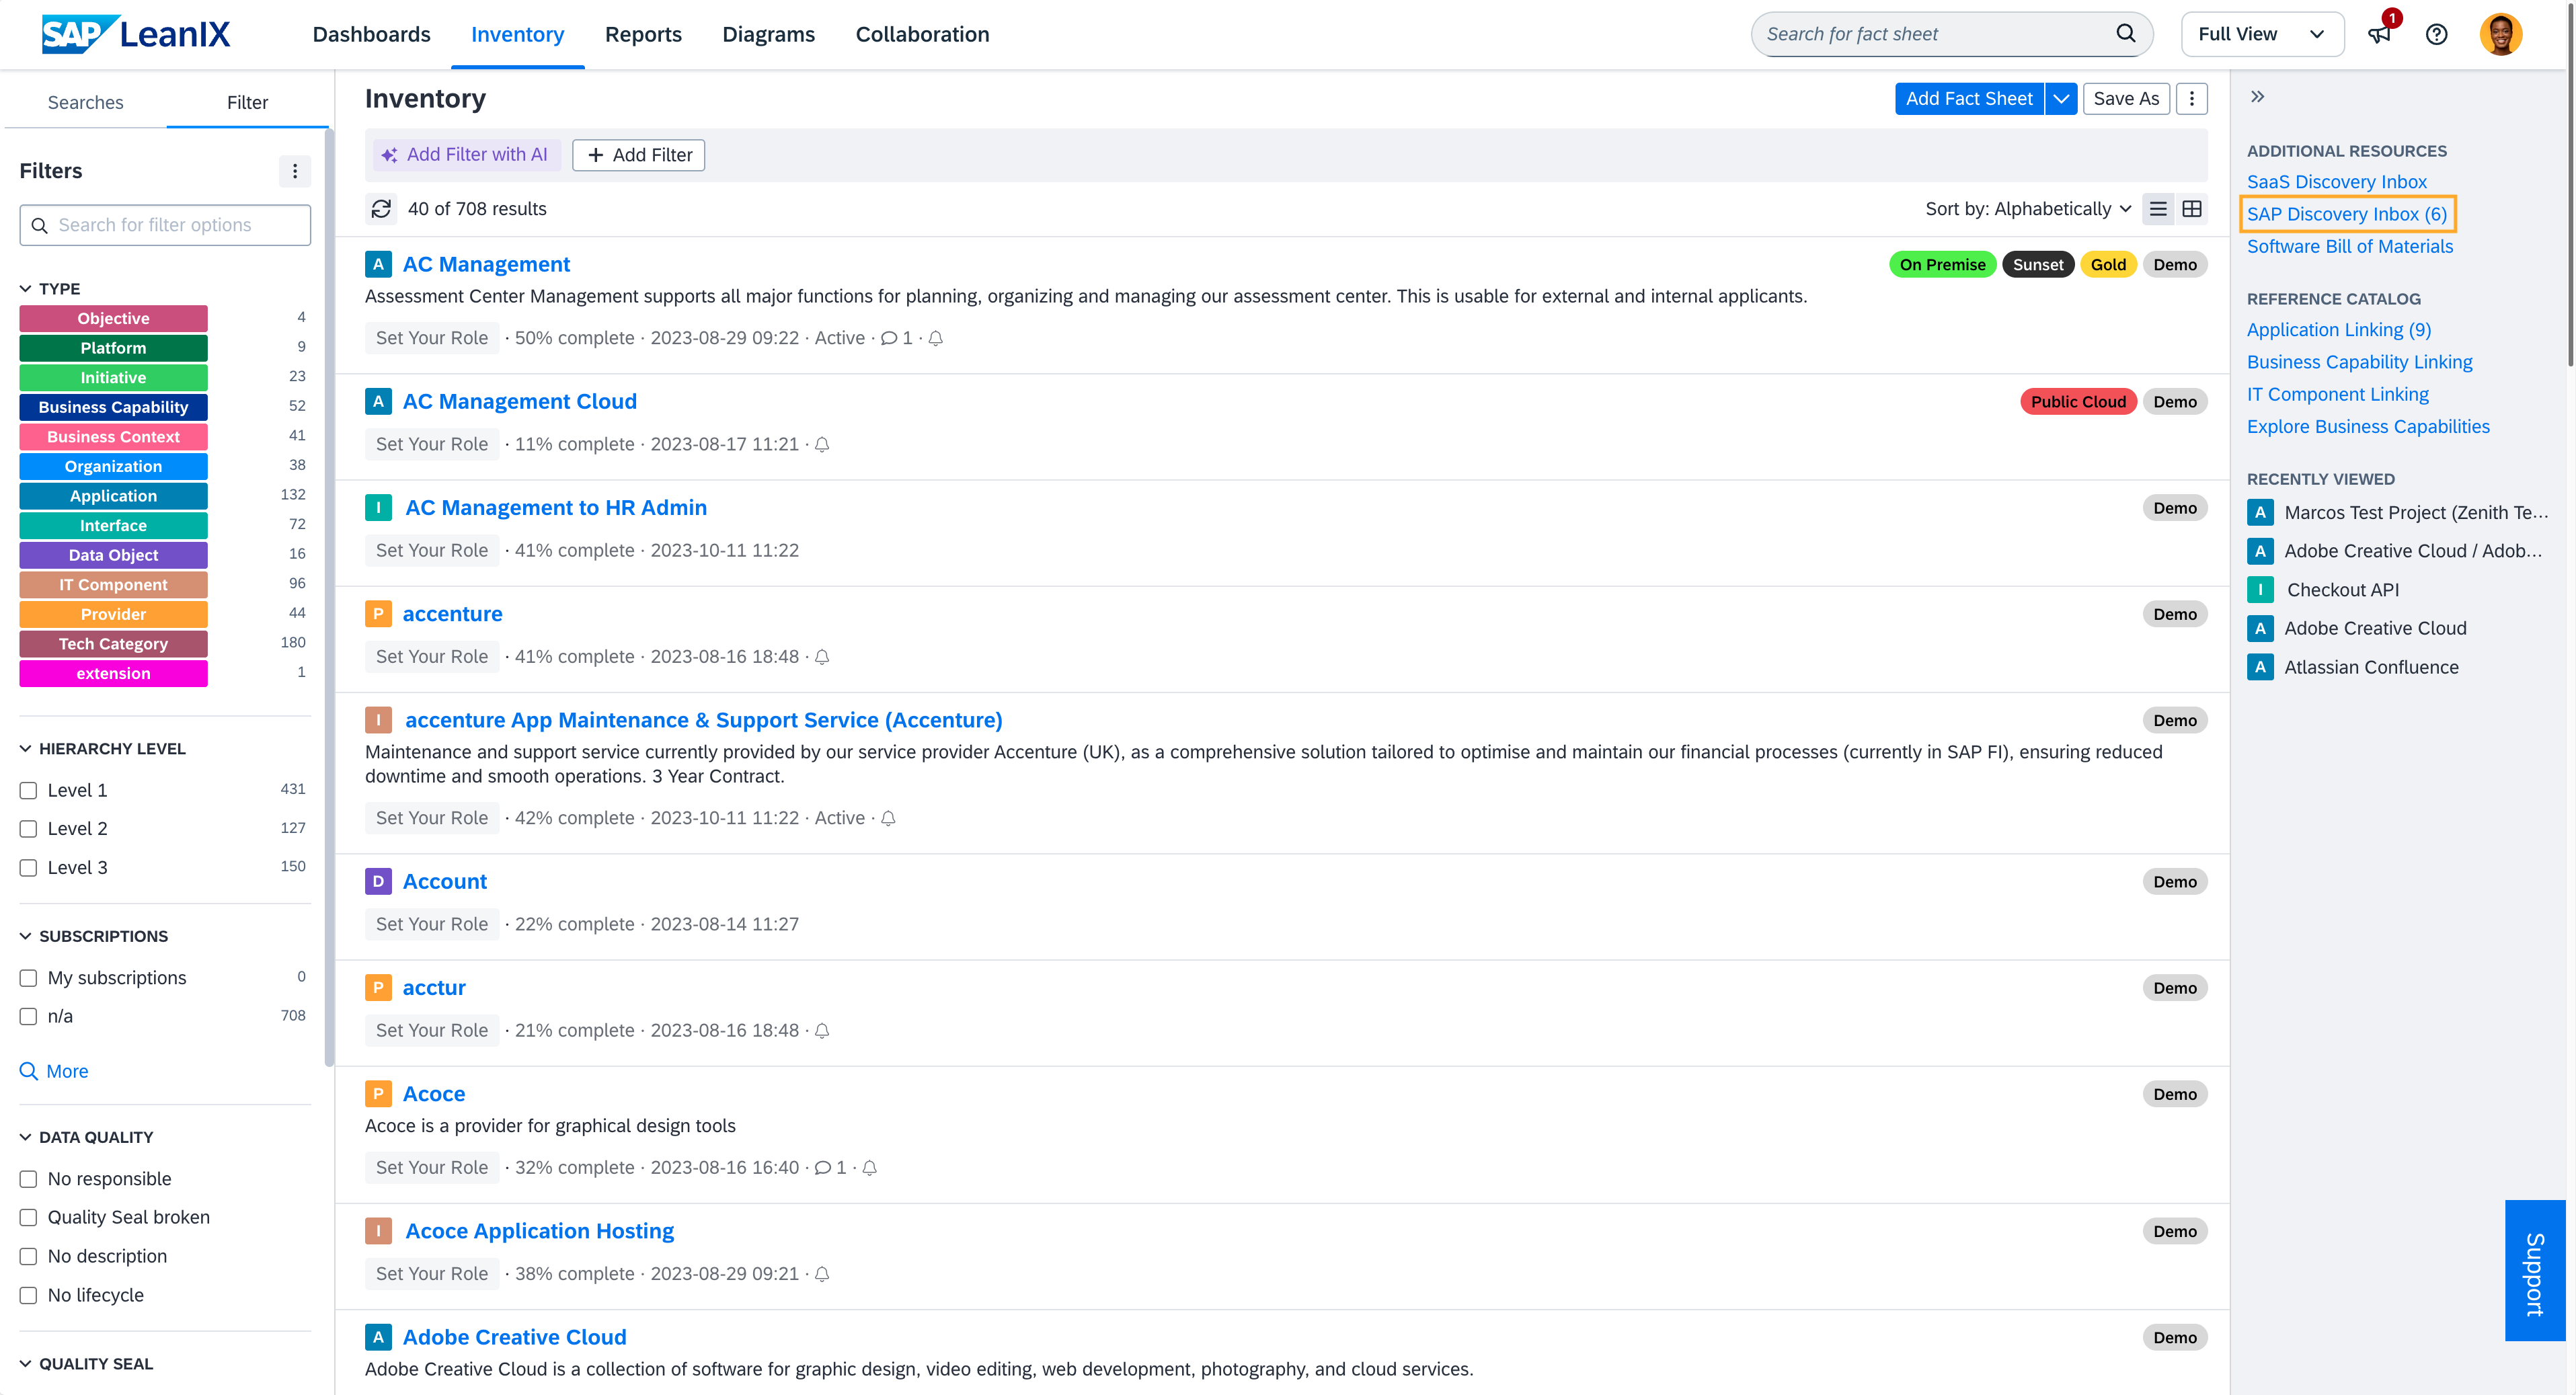The image size is (2576, 1395).
Task: Open the SAP Discovery Inbox link
Action: (x=2346, y=214)
